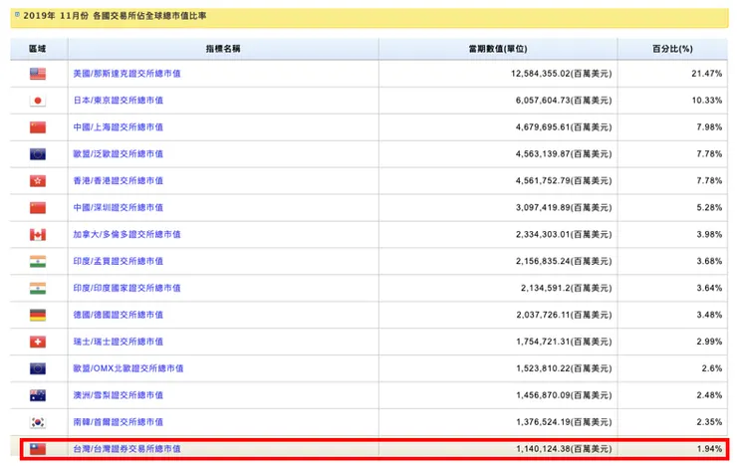Open 瑞士/瑞士證交所總市值 link
Screen dimensions: 737x466
coord(118,342)
